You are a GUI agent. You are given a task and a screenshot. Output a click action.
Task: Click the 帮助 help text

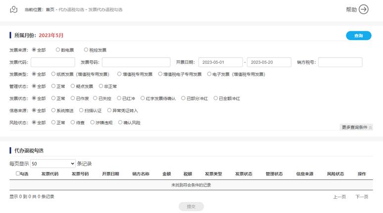coord(351,9)
